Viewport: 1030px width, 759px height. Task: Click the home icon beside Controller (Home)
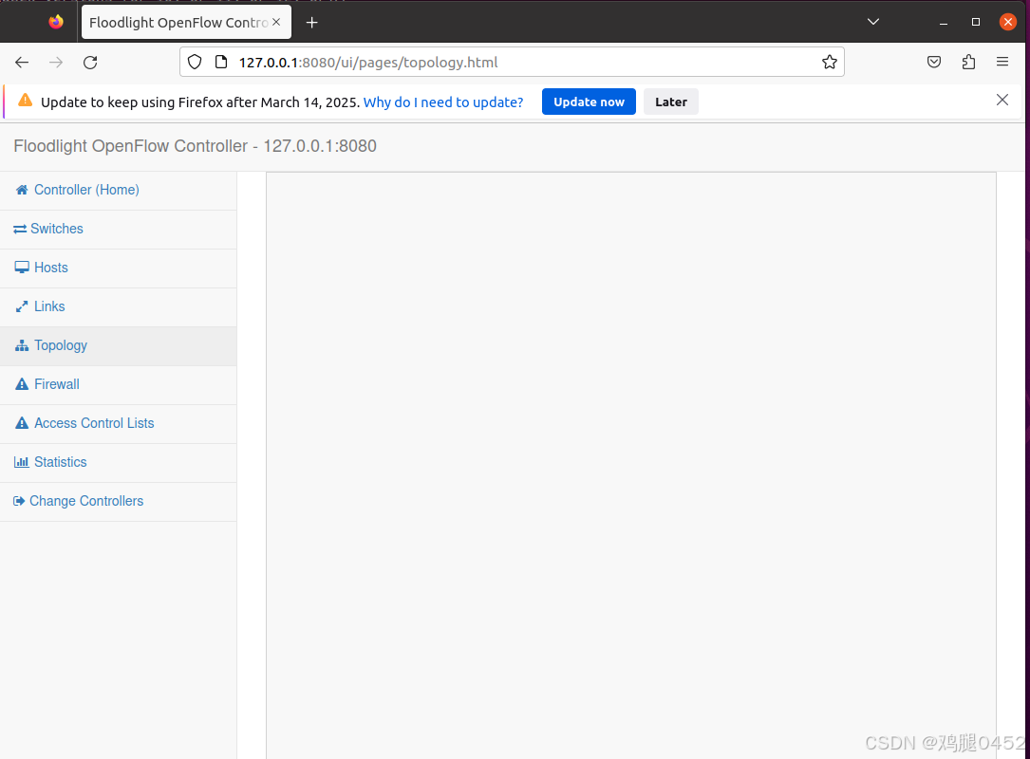pos(22,190)
